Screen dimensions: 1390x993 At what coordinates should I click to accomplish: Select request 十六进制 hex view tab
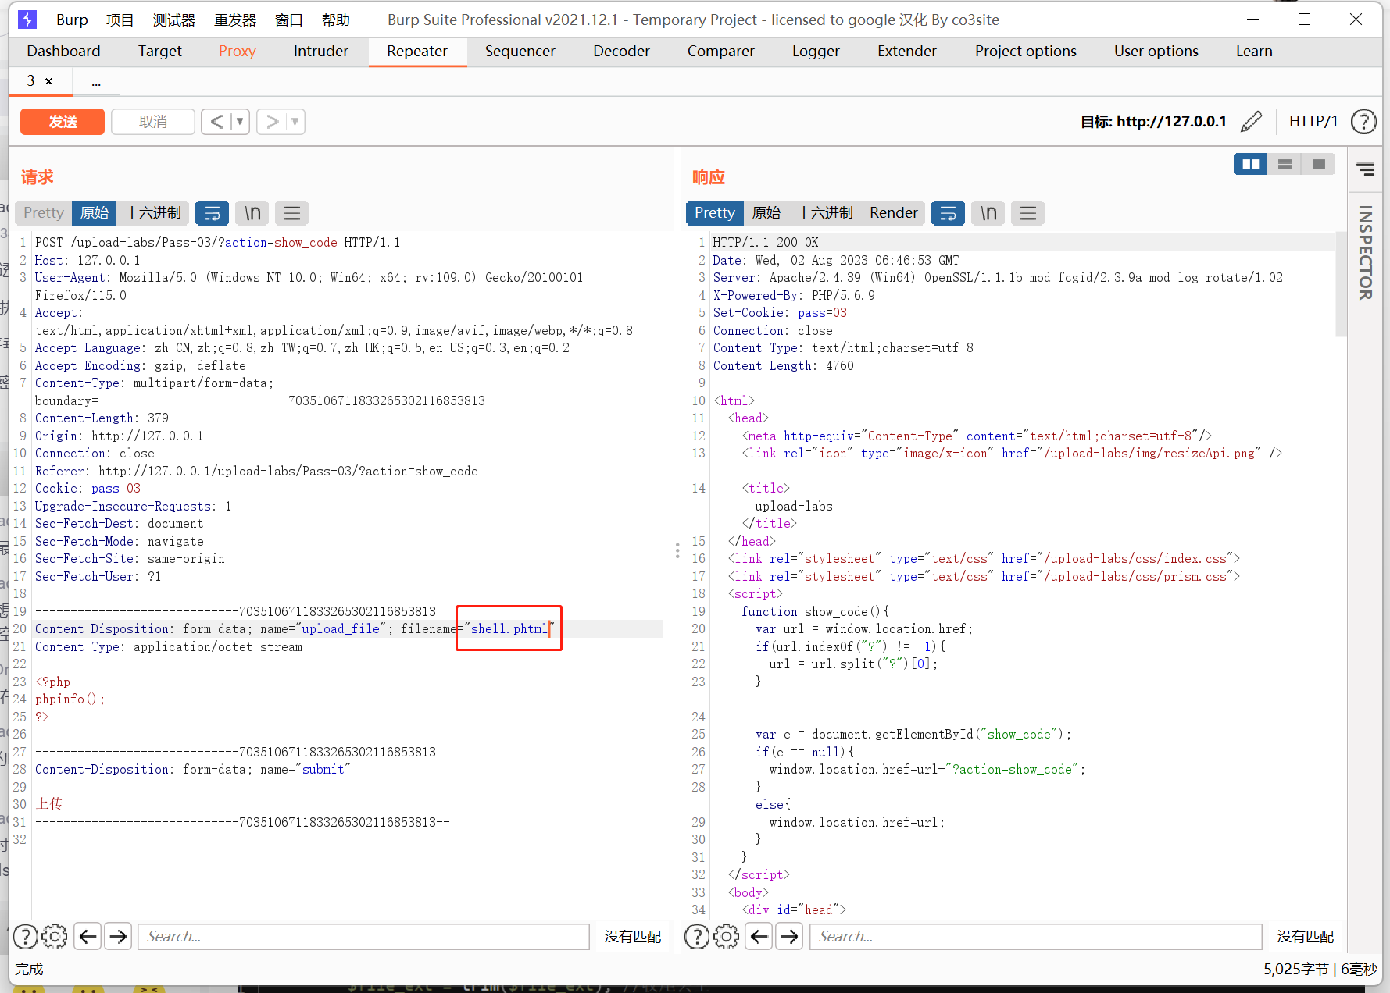[x=153, y=213]
